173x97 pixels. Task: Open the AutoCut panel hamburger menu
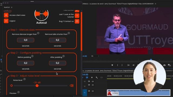12,7
